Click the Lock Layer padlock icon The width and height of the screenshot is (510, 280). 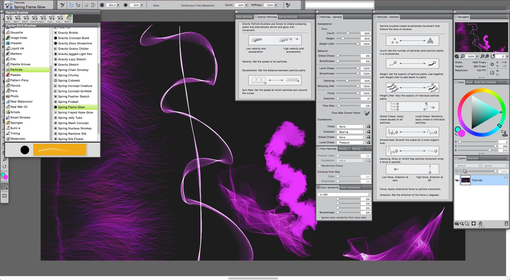click(481, 223)
